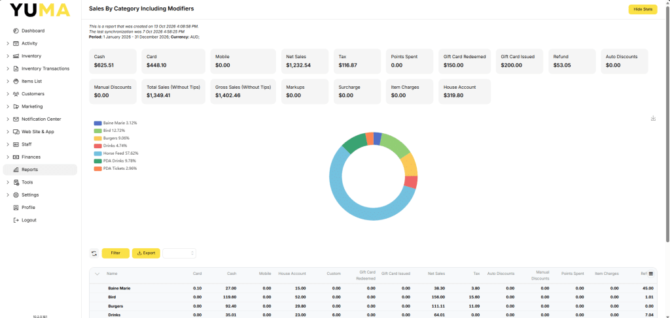This screenshot has width=670, height=318.
Task: Select the Burgers table row name
Action: [x=116, y=306]
